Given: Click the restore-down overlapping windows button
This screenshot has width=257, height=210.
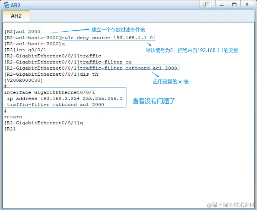Looking at the screenshot, I should (207, 4).
